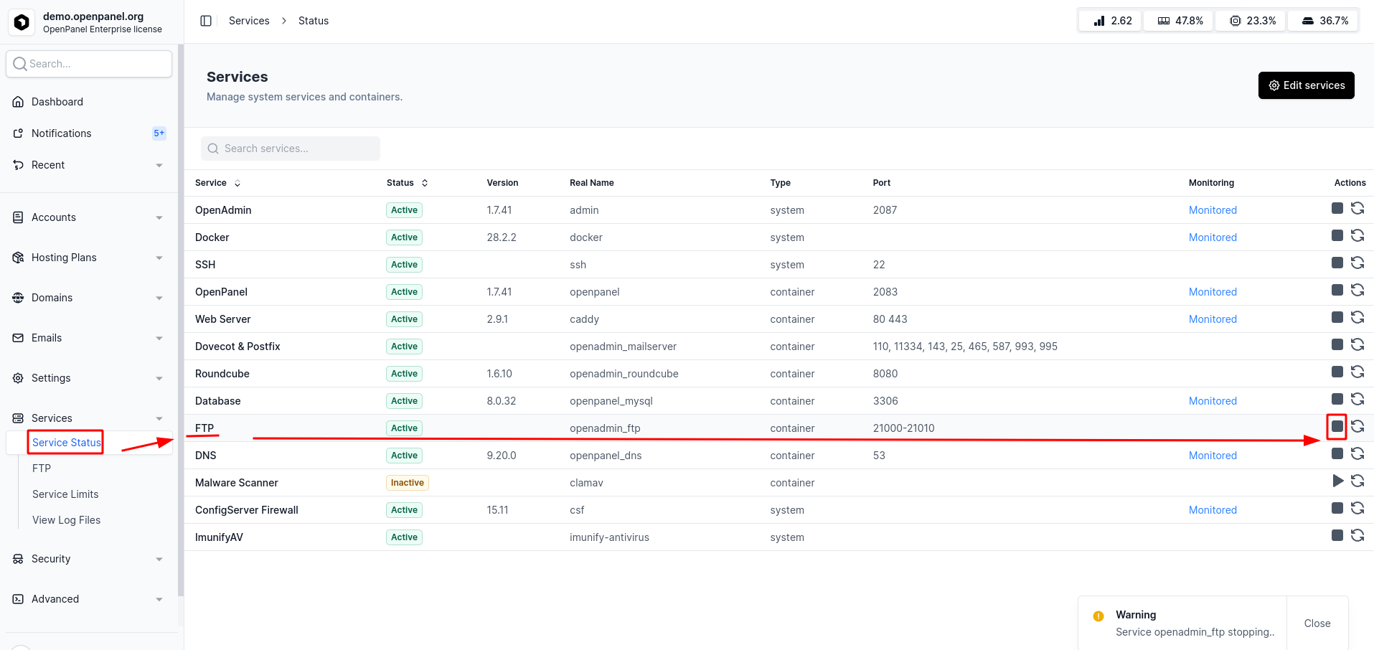
Task: Restart the Web Server service
Action: point(1357,317)
